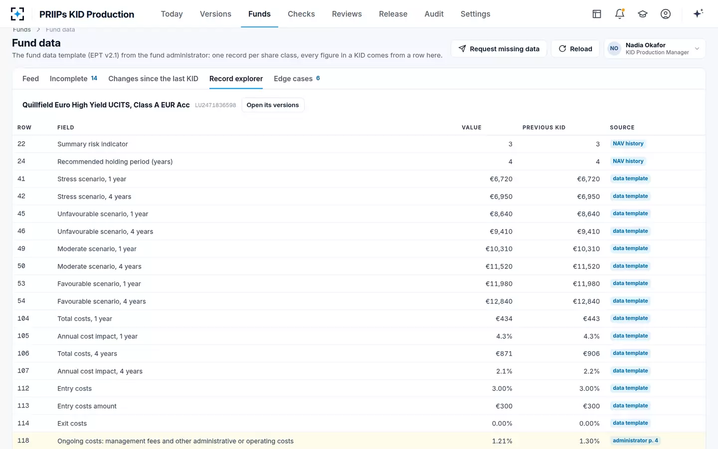Open the Reviews menu
The width and height of the screenshot is (718, 449).
pyautogui.click(x=347, y=14)
